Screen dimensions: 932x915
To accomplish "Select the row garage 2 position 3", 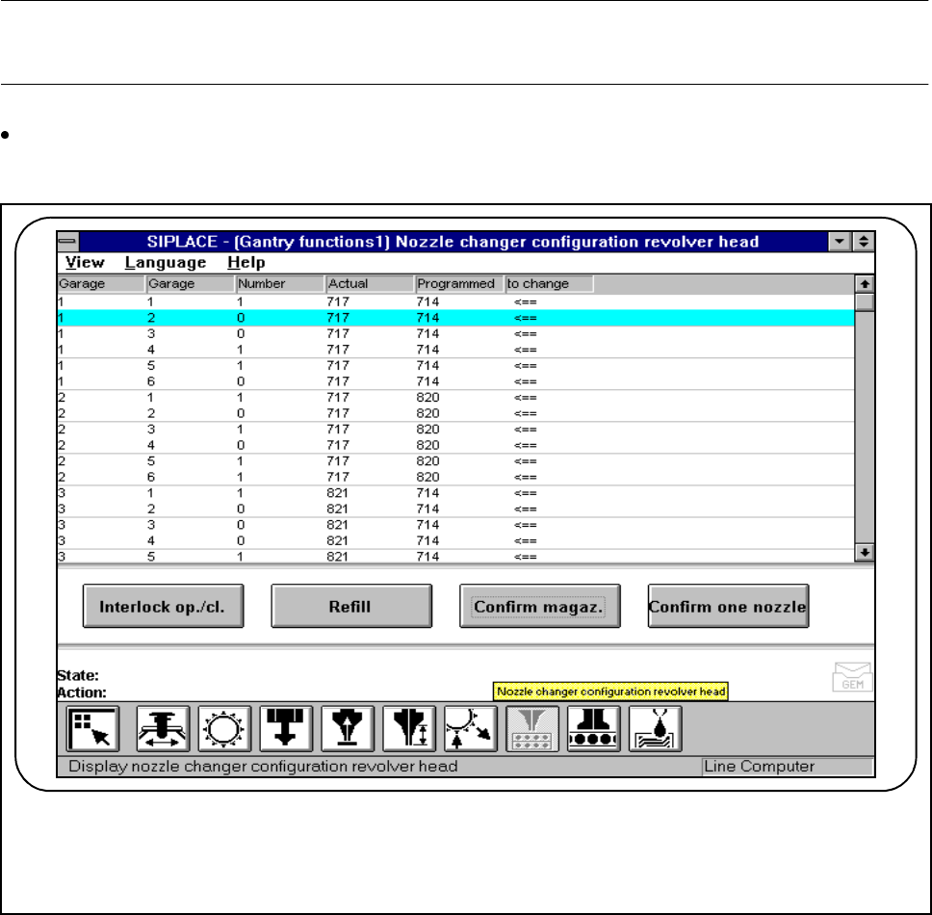I will point(456,430).
